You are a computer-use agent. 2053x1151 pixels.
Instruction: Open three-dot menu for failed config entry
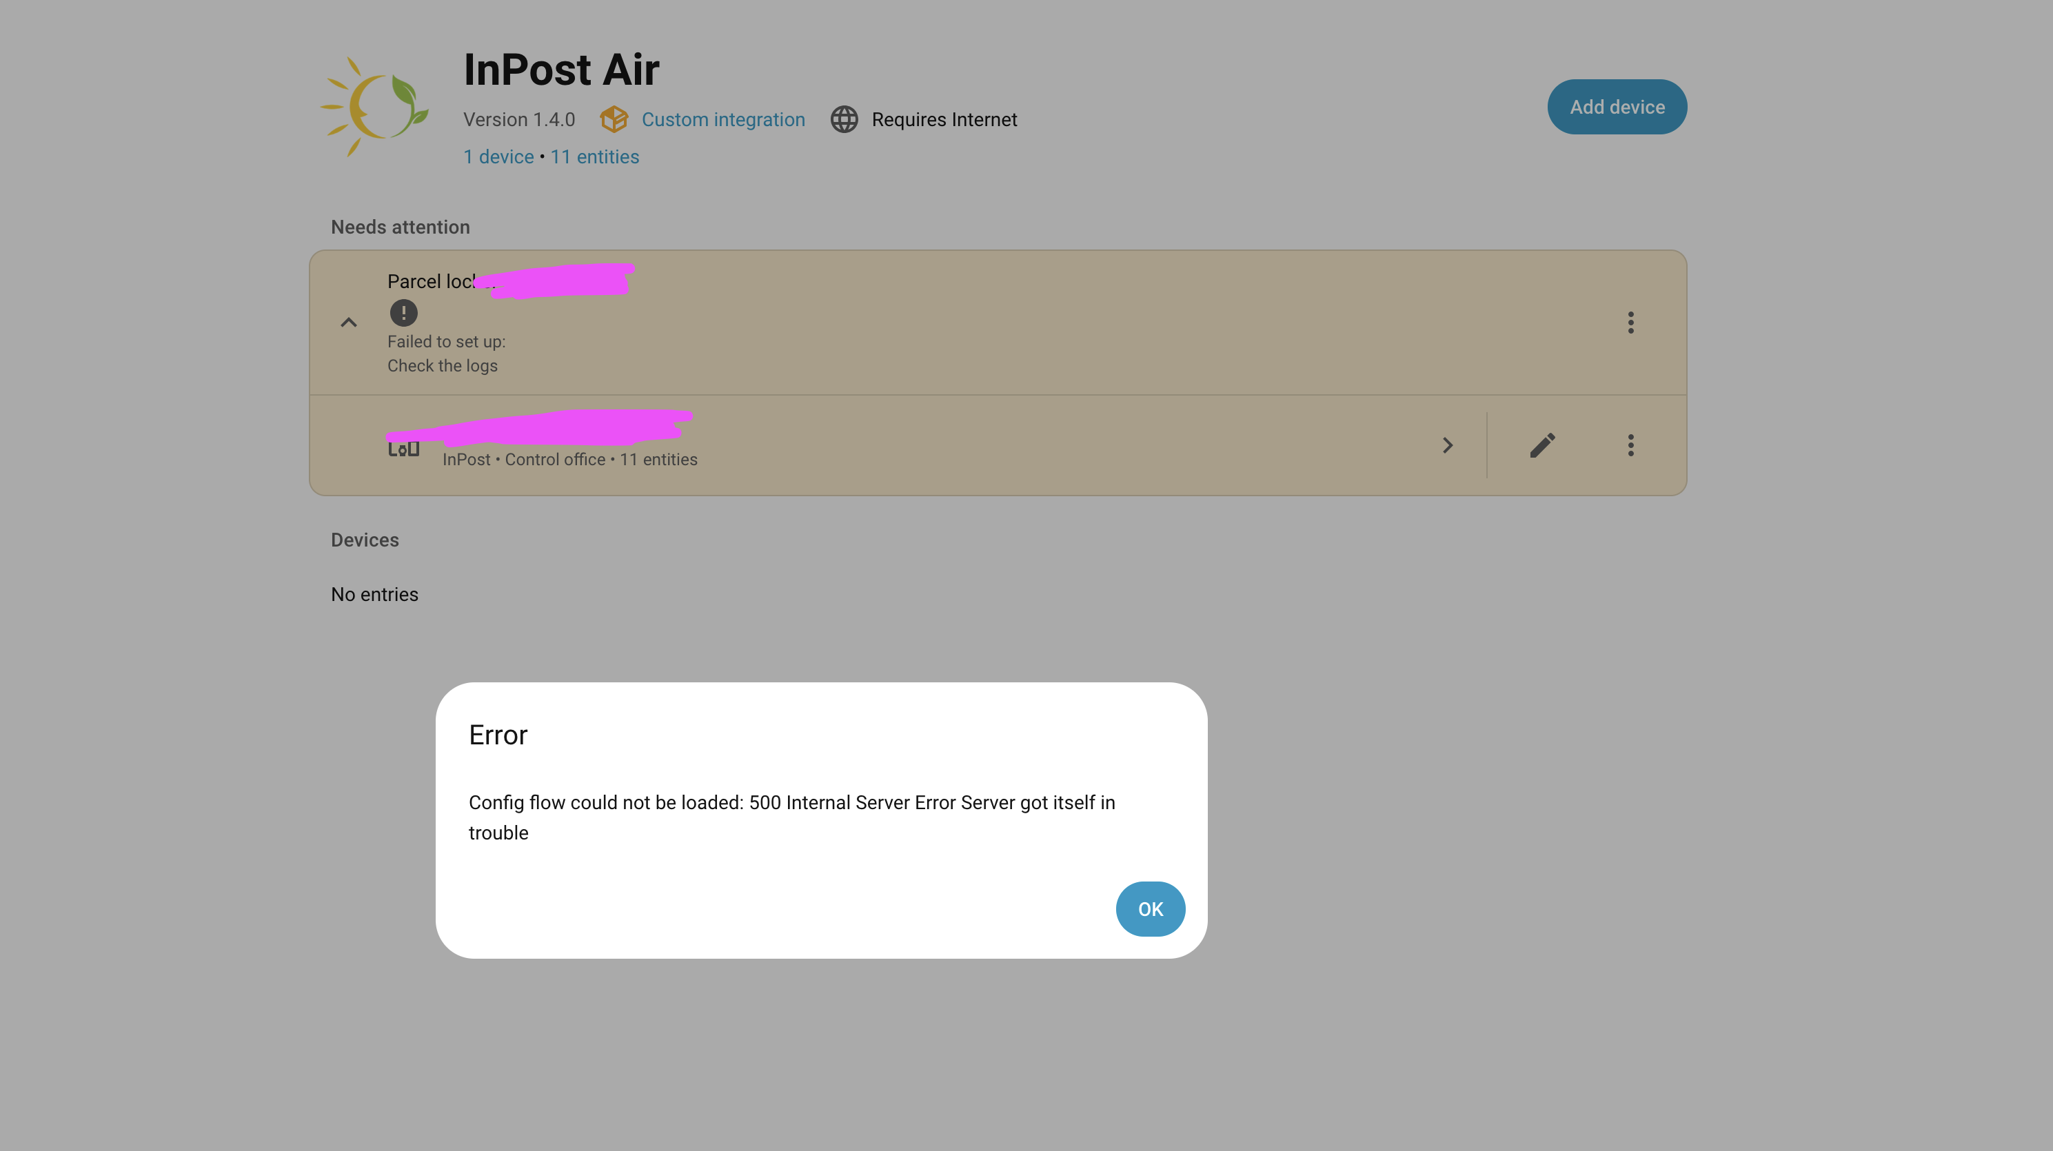pos(1630,323)
